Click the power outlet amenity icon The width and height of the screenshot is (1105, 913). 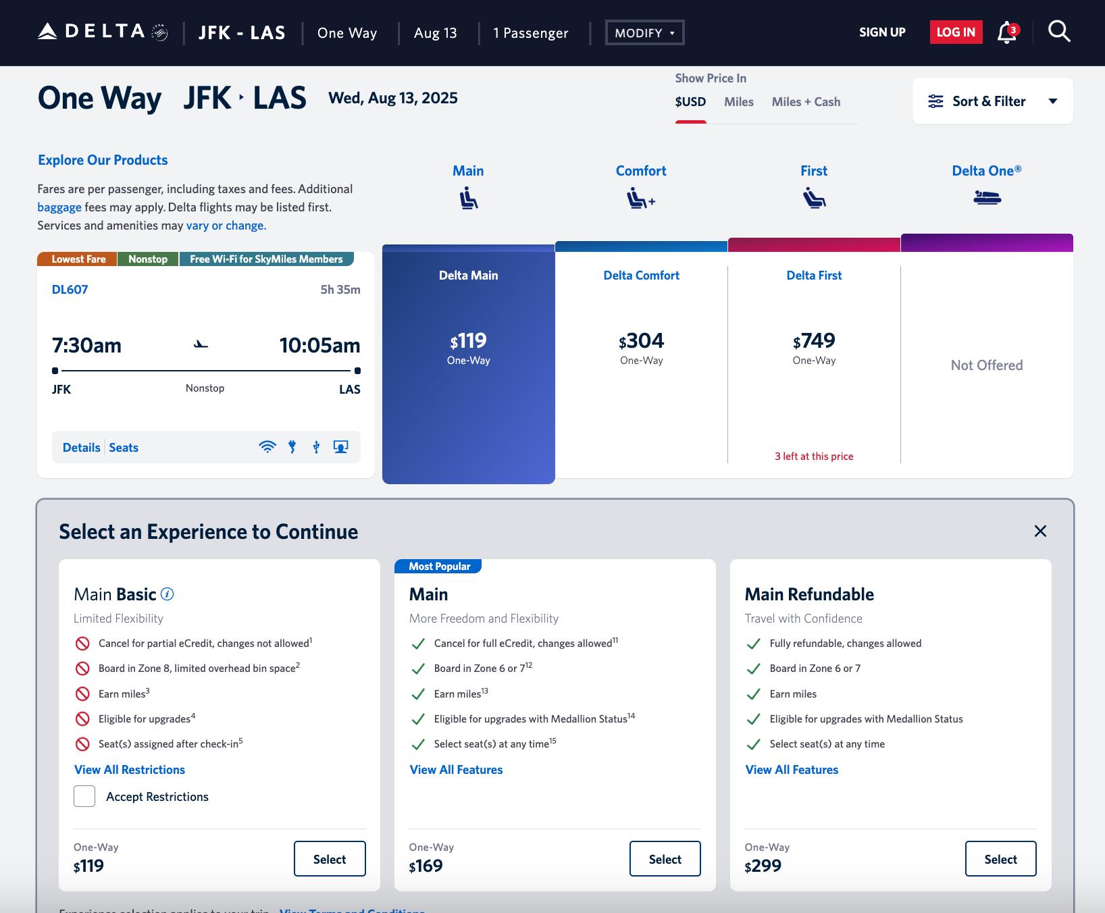tap(292, 447)
